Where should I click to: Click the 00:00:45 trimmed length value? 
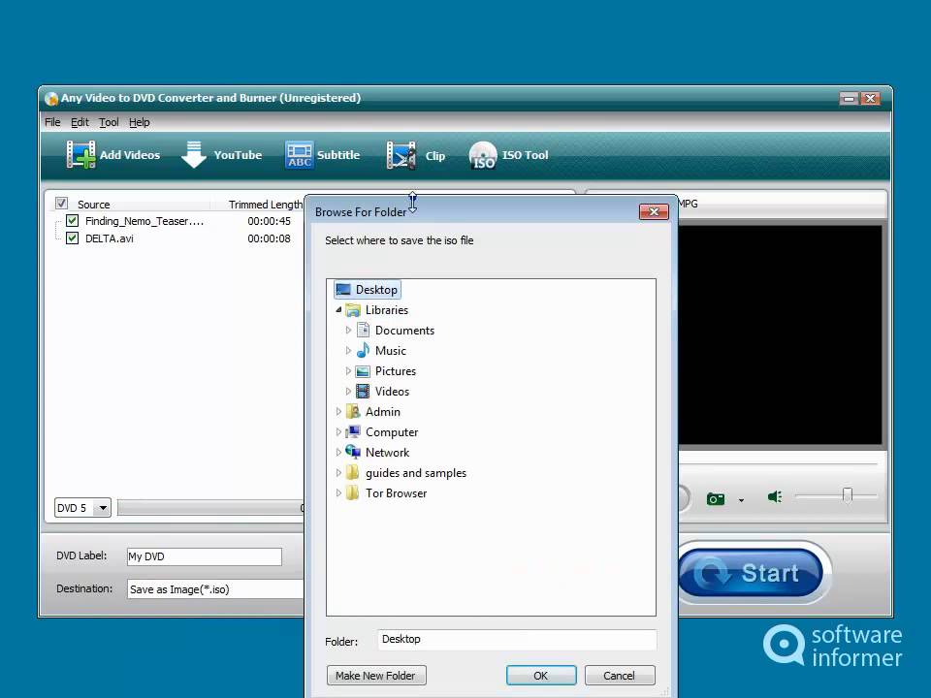(269, 221)
